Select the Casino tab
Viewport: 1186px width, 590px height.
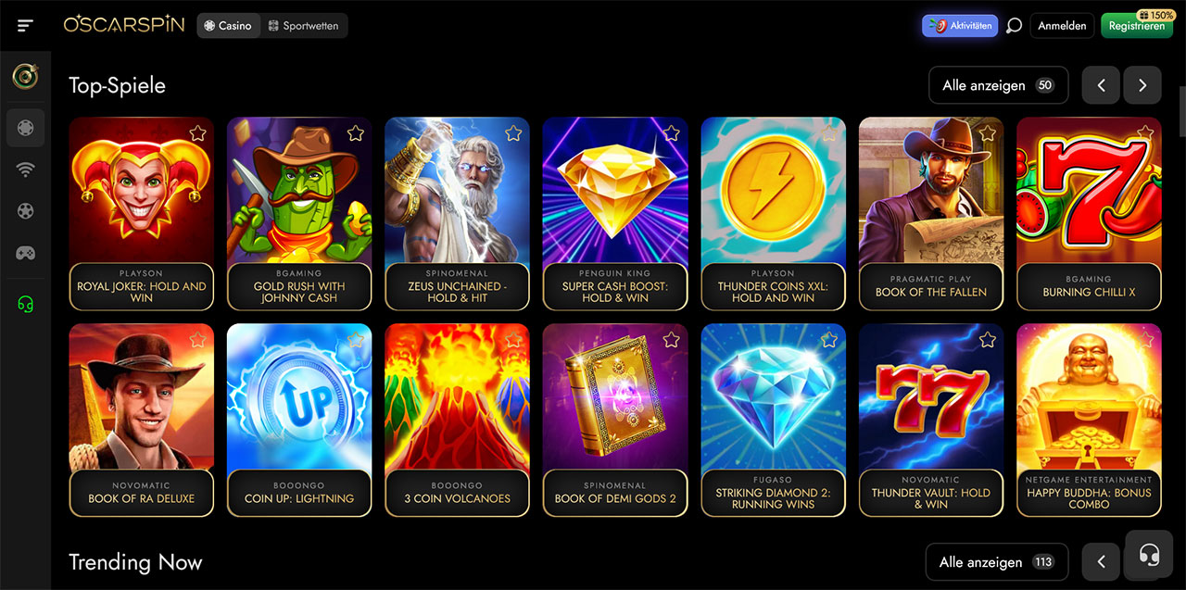click(x=228, y=26)
